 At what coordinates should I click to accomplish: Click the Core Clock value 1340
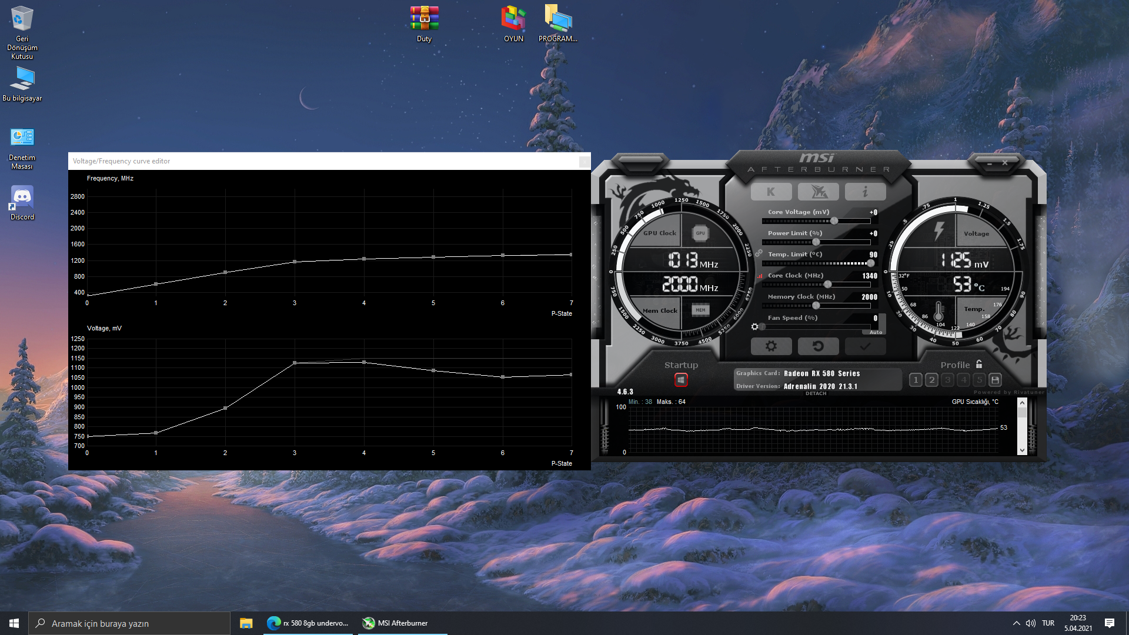[x=870, y=276]
